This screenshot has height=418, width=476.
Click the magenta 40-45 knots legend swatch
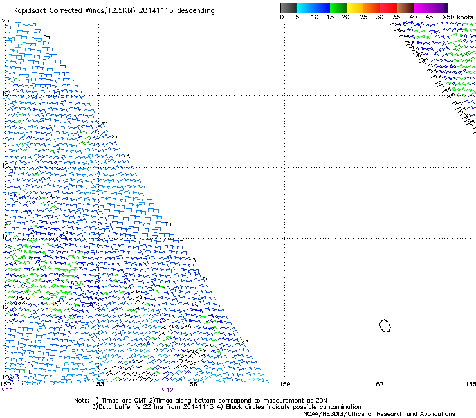point(422,8)
